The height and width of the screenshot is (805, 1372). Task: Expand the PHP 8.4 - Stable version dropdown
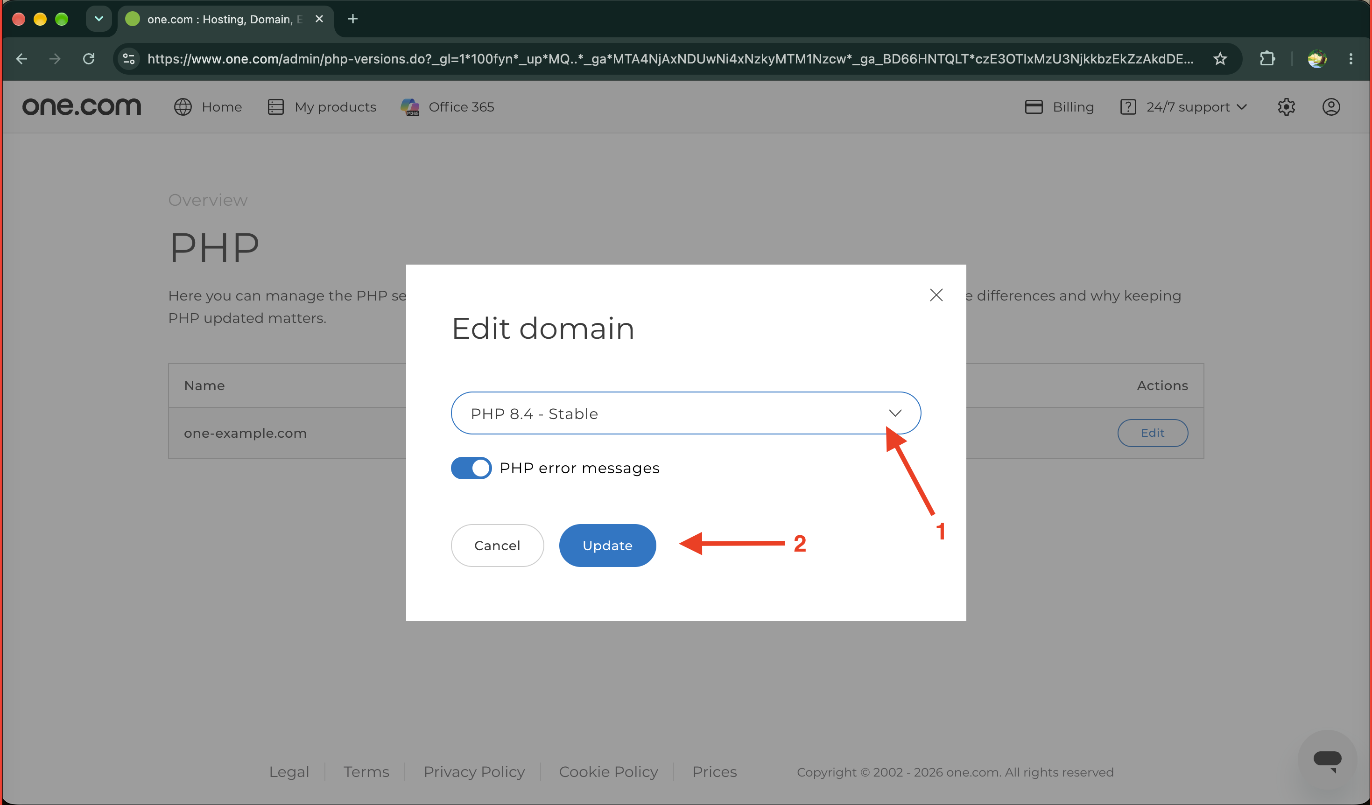tap(685, 413)
